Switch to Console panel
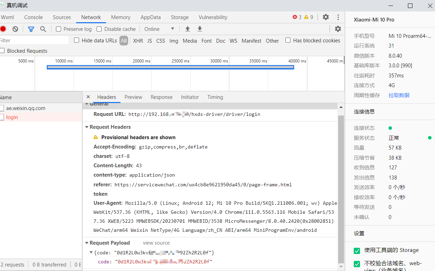Viewport: 435px width, 271px height. pyautogui.click(x=34, y=17)
